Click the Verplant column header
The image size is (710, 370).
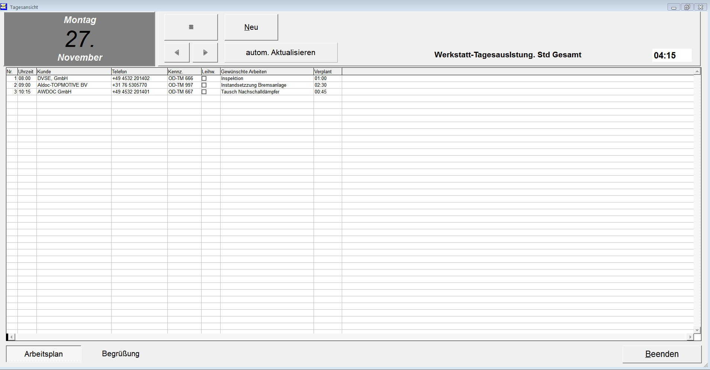click(328, 71)
